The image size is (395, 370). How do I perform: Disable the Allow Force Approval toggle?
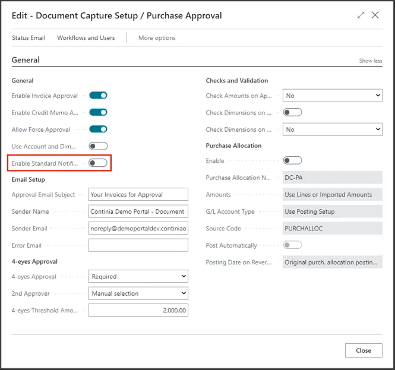coord(98,129)
